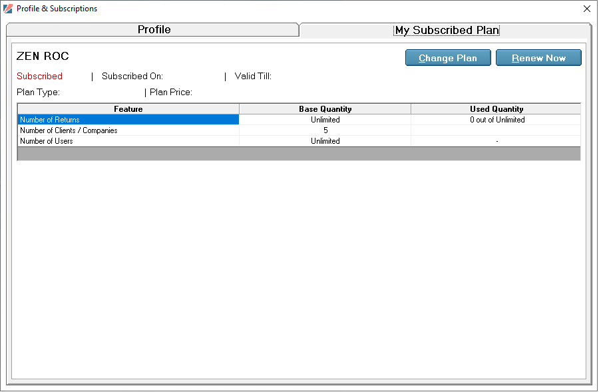
Task: Click the Used Quantity column header
Action: tap(497, 109)
